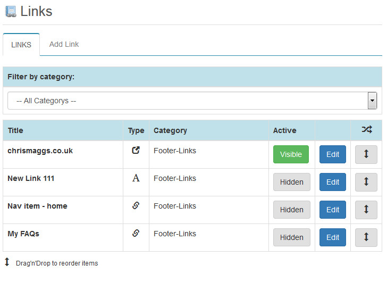This screenshot has width=387, height=298.
Task: Click the external link icon for chrismaggs.co.uk
Action: 136,150
